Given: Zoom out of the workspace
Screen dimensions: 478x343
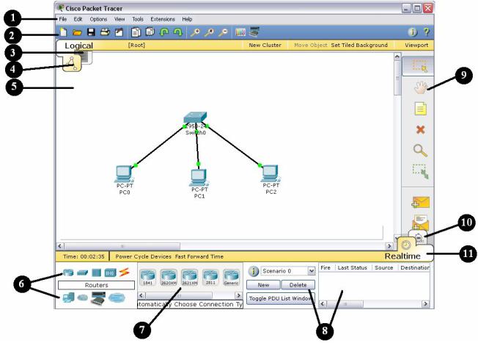Looking at the screenshot, I should tap(224, 32).
